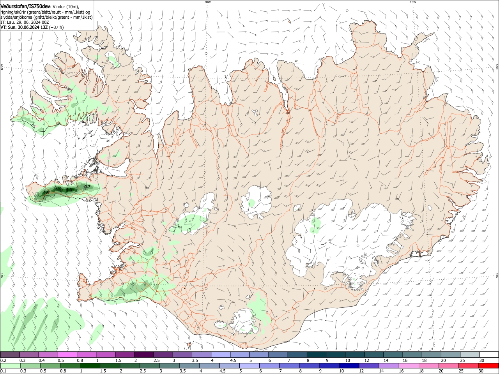Select the '(+37 h)' forecast offset text
The height and width of the screenshot is (374, 499).
pos(57,27)
